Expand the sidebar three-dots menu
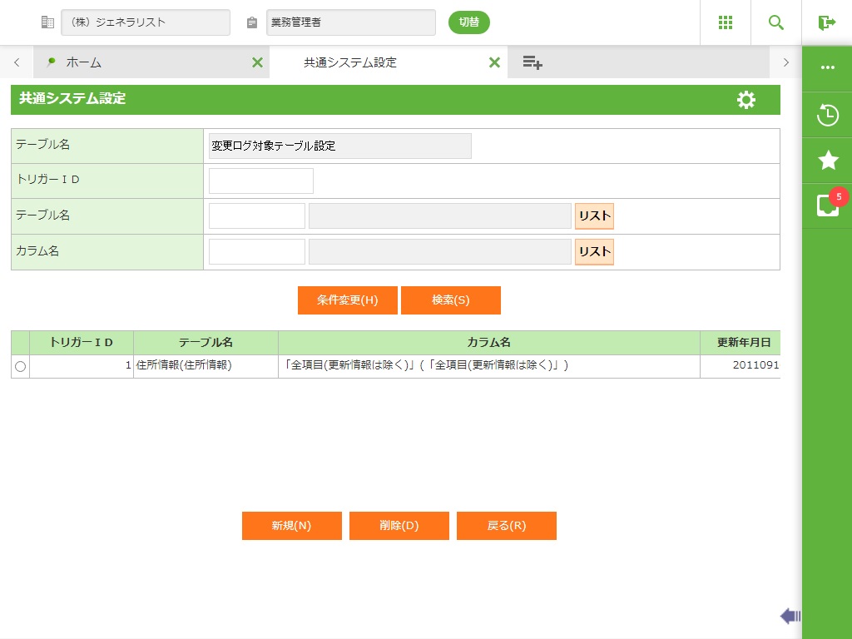 [827, 67]
